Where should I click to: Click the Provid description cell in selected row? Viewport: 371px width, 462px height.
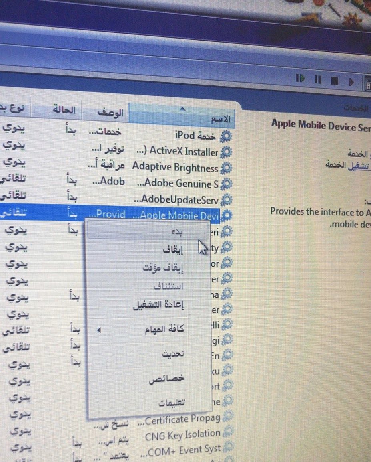click(x=107, y=214)
